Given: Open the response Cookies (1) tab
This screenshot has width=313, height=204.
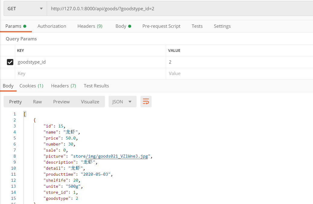Looking at the screenshot, I should click(31, 86).
